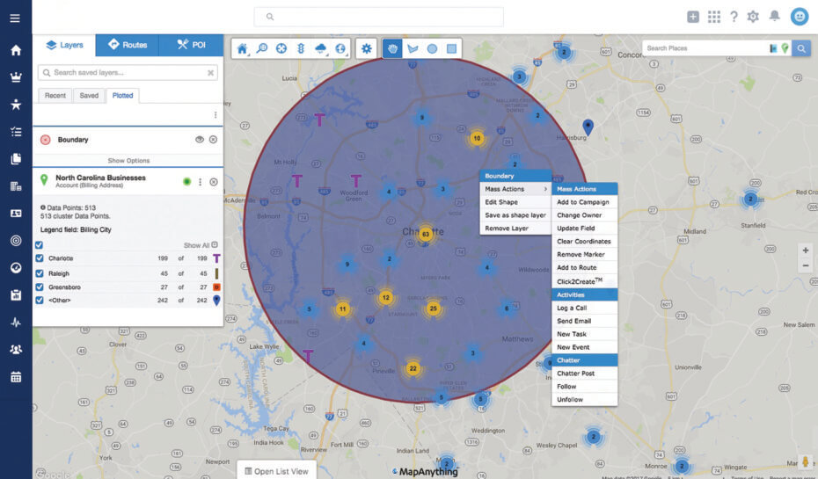Click the map home toolbar icon
The height and width of the screenshot is (479, 818).
coord(242,48)
